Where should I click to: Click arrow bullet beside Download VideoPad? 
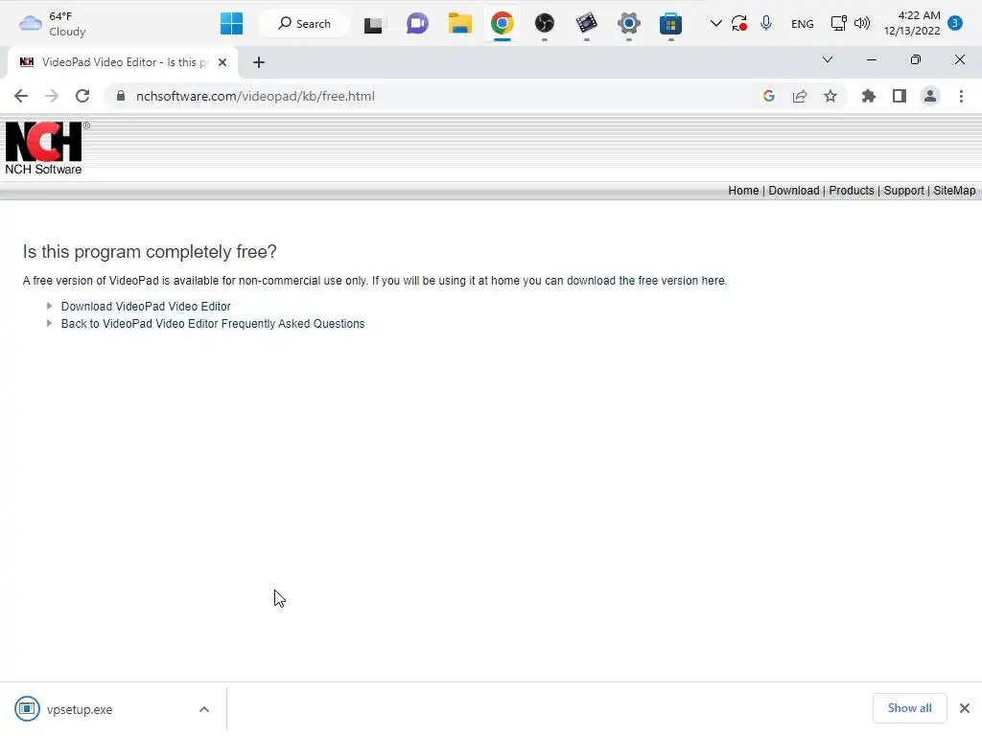49,306
